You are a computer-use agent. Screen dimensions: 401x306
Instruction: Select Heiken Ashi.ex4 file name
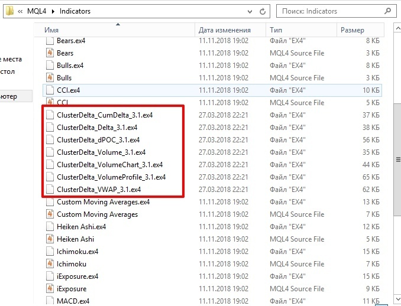82,227
